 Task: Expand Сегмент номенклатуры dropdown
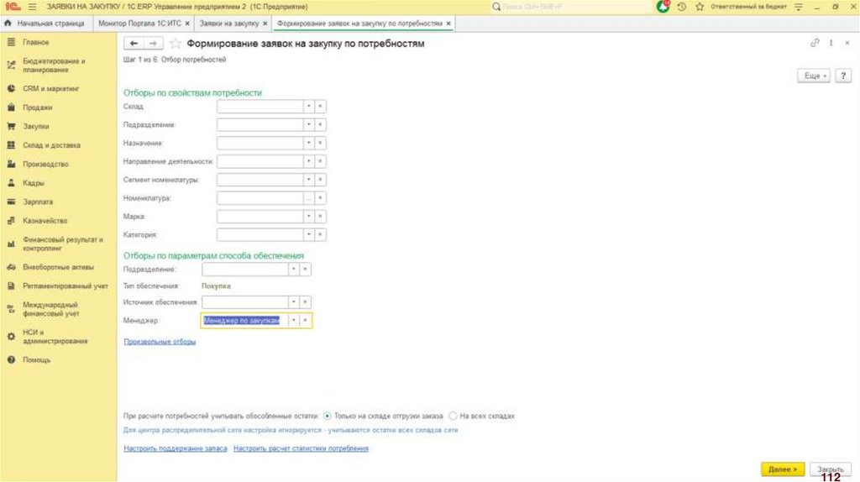[309, 180]
